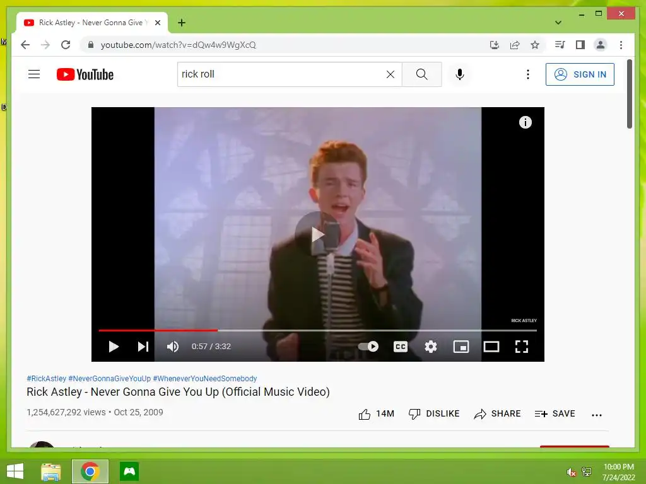
Task: Open media controls icon in Chrome toolbar
Action: click(560, 45)
